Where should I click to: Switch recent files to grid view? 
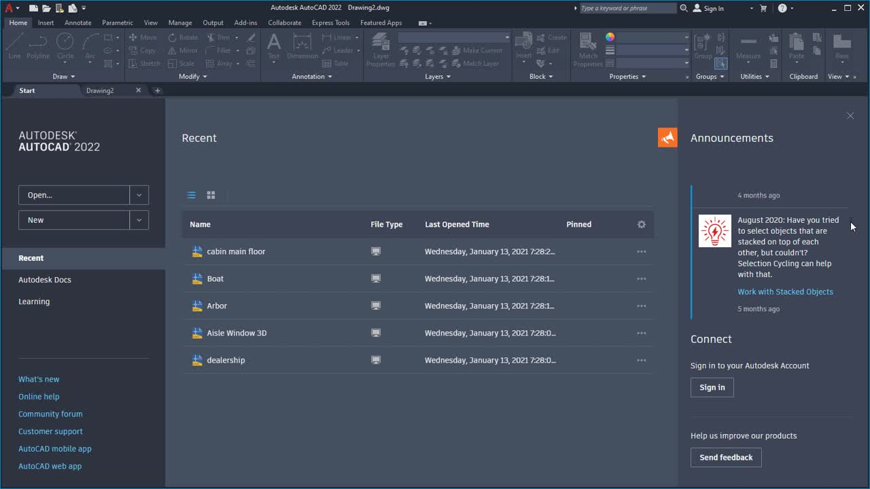211,195
